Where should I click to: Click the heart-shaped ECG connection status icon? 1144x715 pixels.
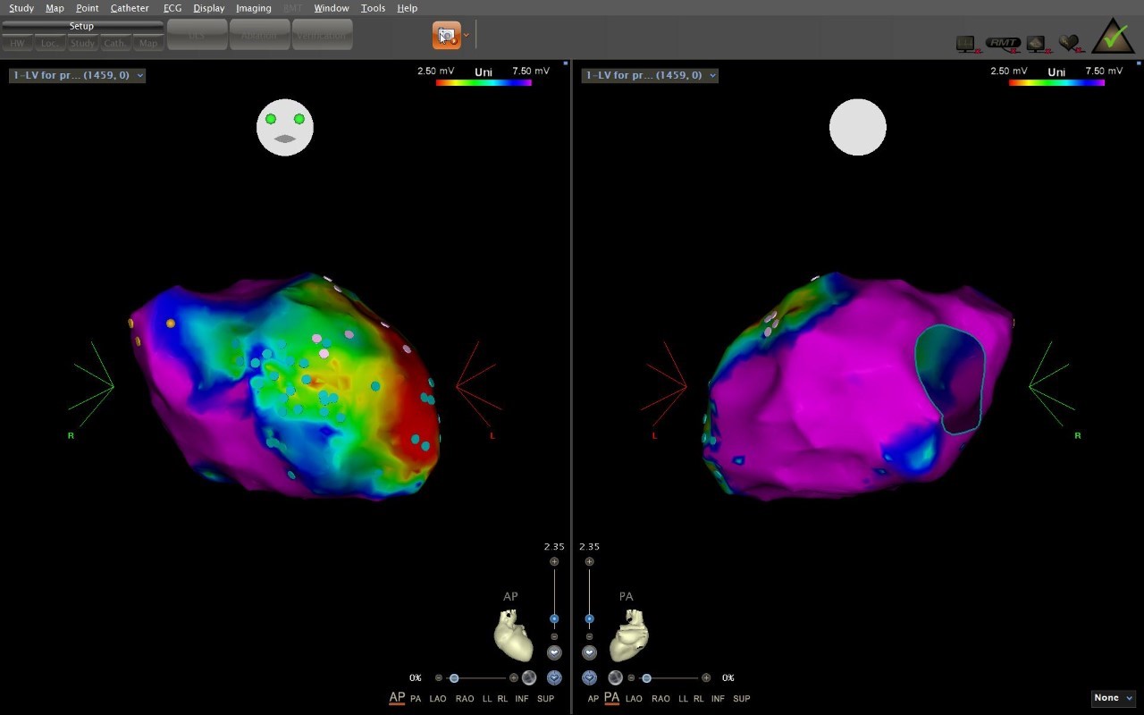1070,43
